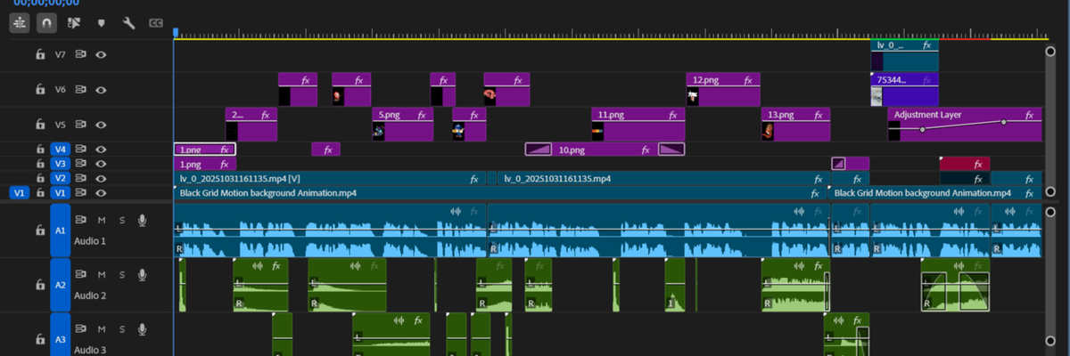Toggle the Snap in Timeline magnet button
The image size is (1070, 356).
45,23
